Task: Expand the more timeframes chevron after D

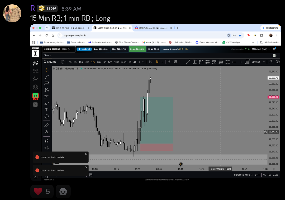Action: [x=143, y=62]
